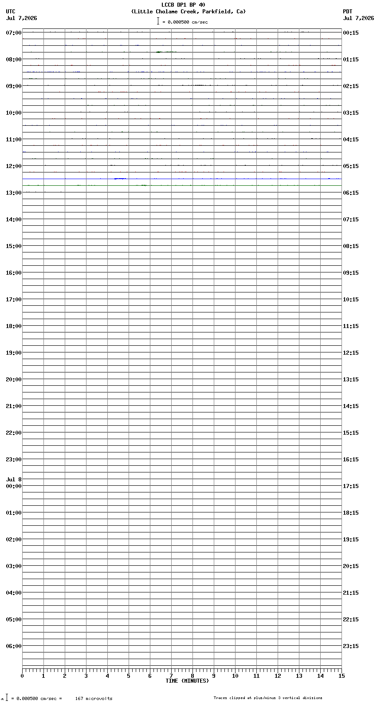Click the '20:00' UTC time label
Screen dimensions: 377x704
pyautogui.click(x=14, y=380)
